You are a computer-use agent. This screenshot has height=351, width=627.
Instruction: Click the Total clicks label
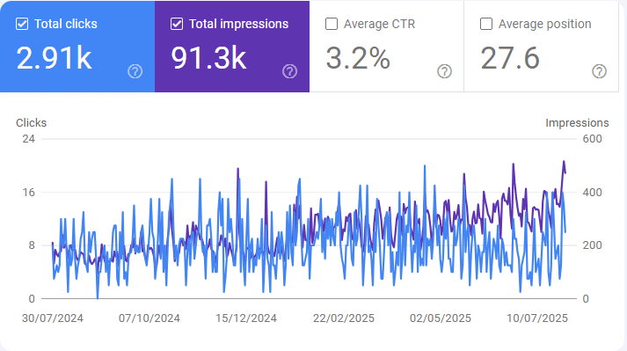tap(66, 24)
